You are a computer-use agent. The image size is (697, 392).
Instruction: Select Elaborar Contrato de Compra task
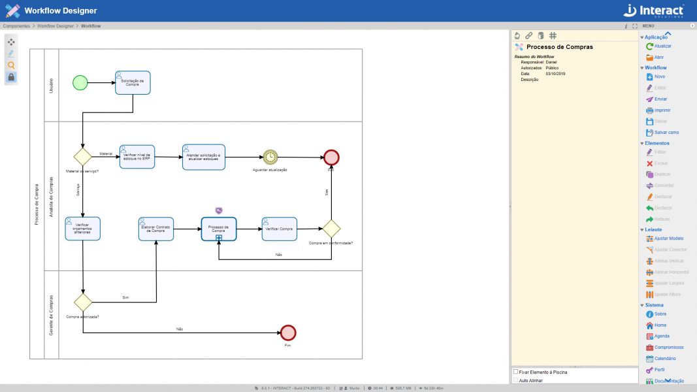click(156, 229)
